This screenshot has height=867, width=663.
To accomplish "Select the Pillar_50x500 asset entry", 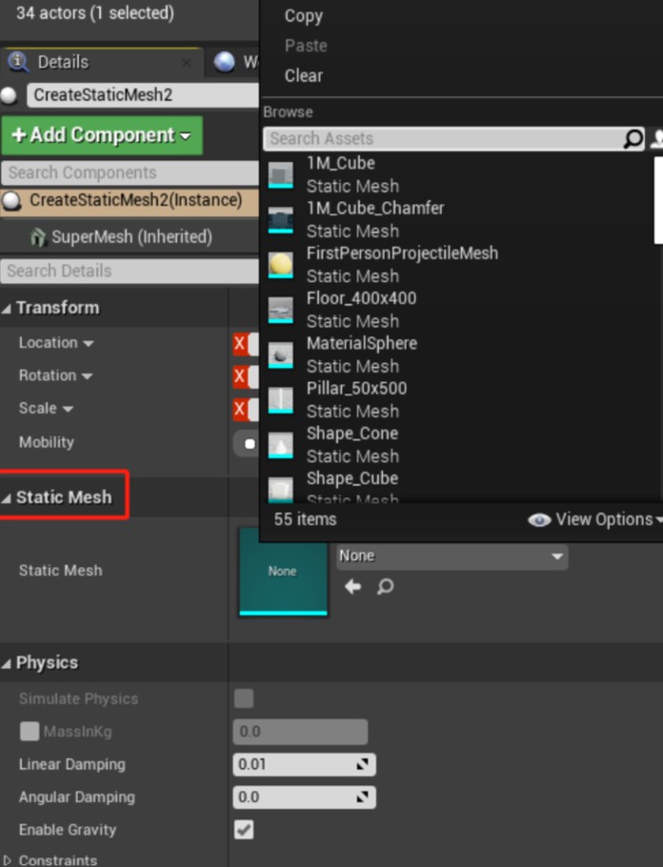I will pyautogui.click(x=459, y=400).
